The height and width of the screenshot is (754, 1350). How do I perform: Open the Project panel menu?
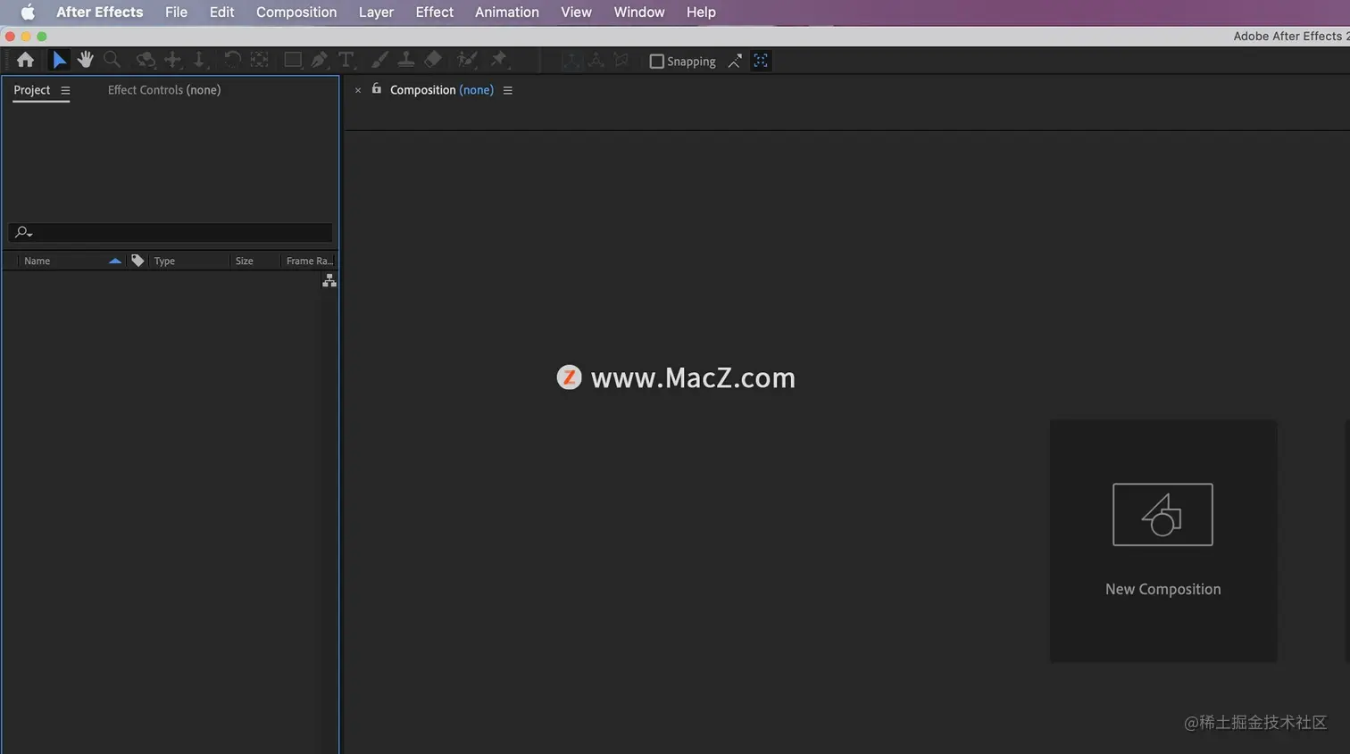(65, 90)
